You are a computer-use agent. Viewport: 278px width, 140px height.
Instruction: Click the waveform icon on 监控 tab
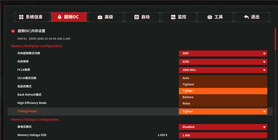(173, 17)
